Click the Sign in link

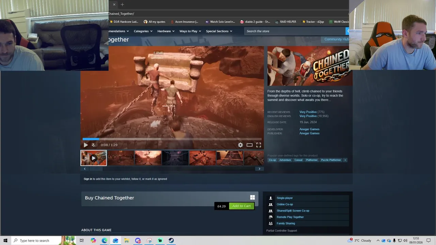click(x=88, y=179)
